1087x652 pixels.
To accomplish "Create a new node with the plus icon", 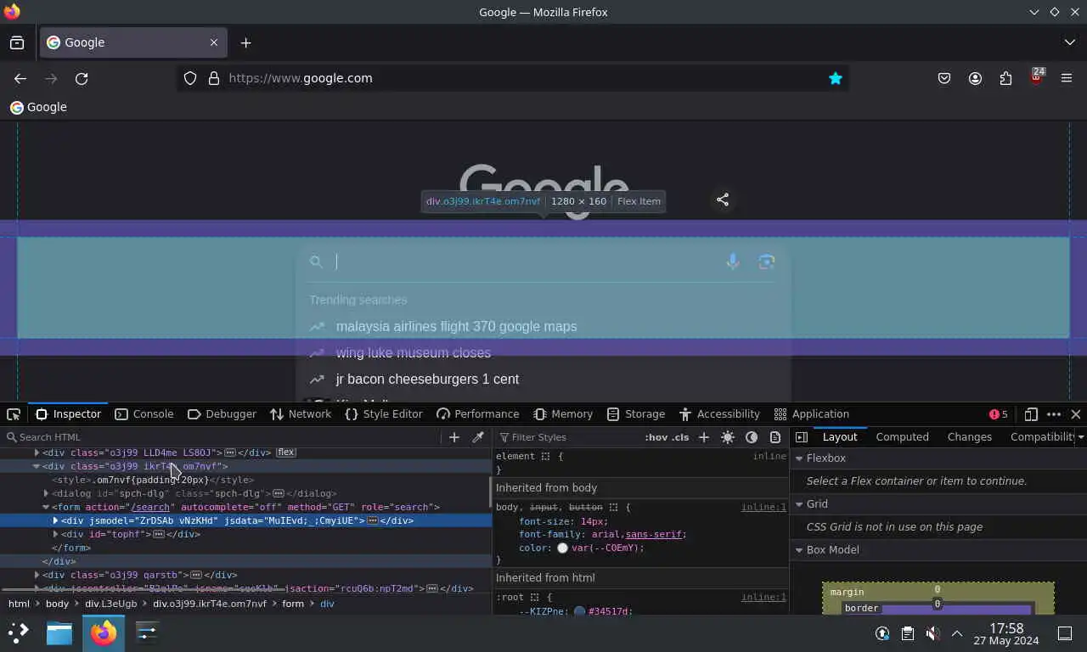I will [454, 437].
